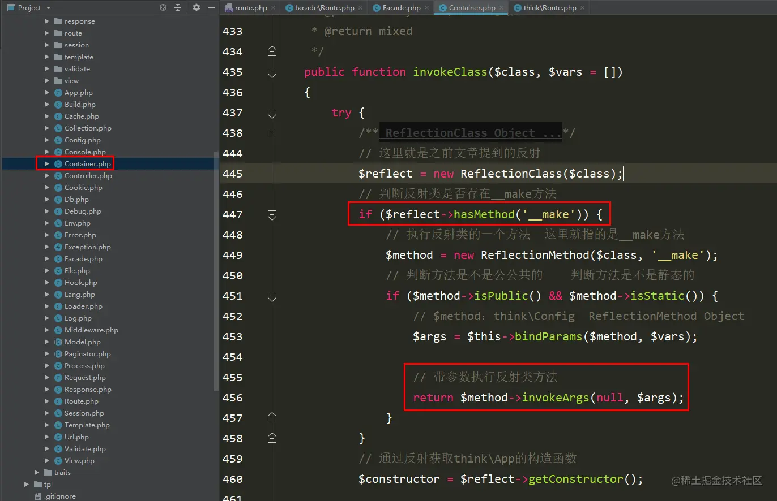
Task: Select Build.php in the project tree
Action: 80,105
